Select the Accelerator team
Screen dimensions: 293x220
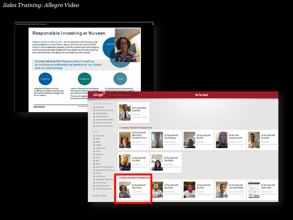pos(101,183)
